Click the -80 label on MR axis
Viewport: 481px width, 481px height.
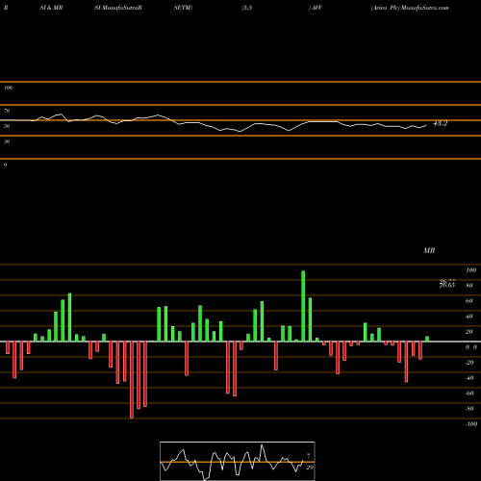tap(469, 409)
